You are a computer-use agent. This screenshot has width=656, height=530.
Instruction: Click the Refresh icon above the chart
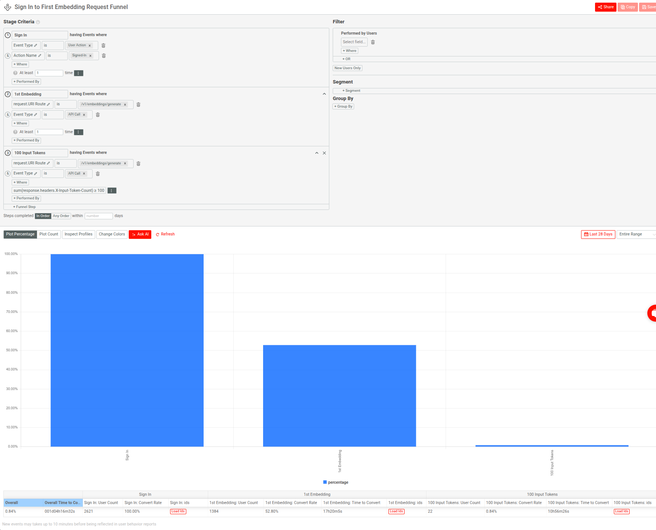(x=158, y=234)
